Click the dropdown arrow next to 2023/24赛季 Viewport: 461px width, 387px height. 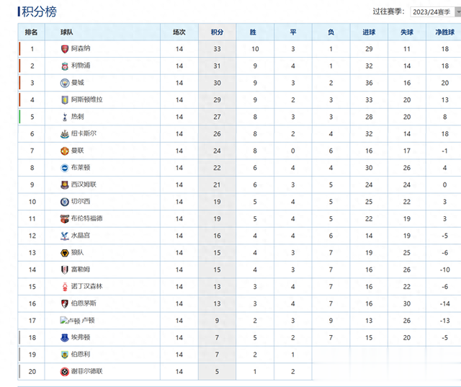click(458, 12)
